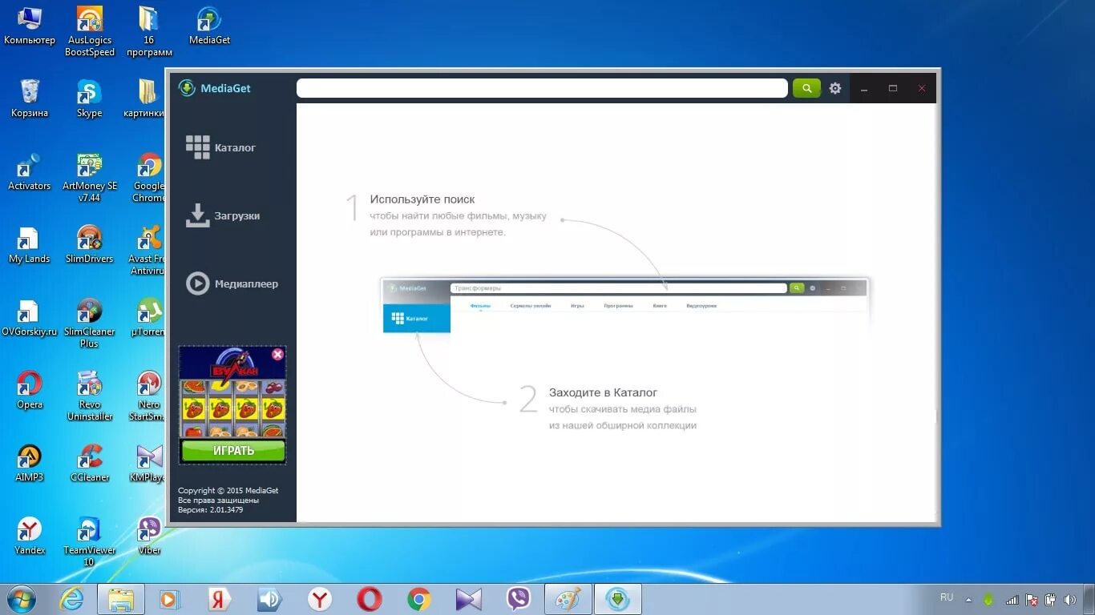
Task: Close the casino ad banner
Action: (x=277, y=354)
